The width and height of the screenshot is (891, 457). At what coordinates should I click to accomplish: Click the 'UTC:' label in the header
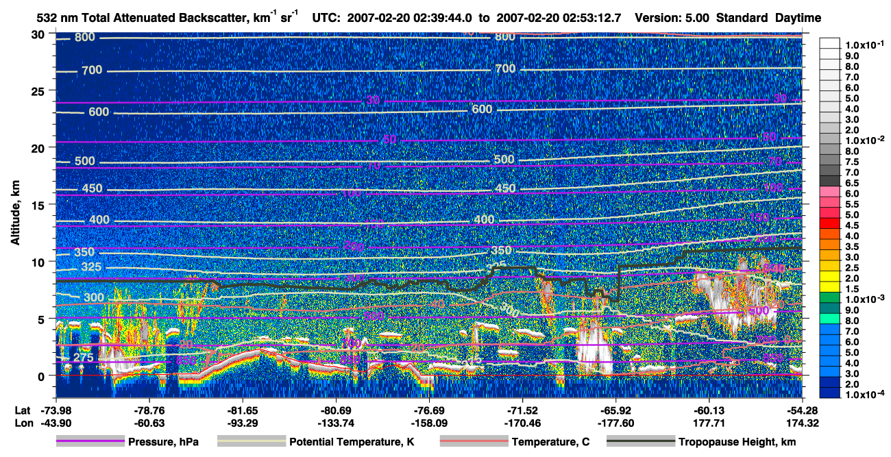click(x=328, y=17)
